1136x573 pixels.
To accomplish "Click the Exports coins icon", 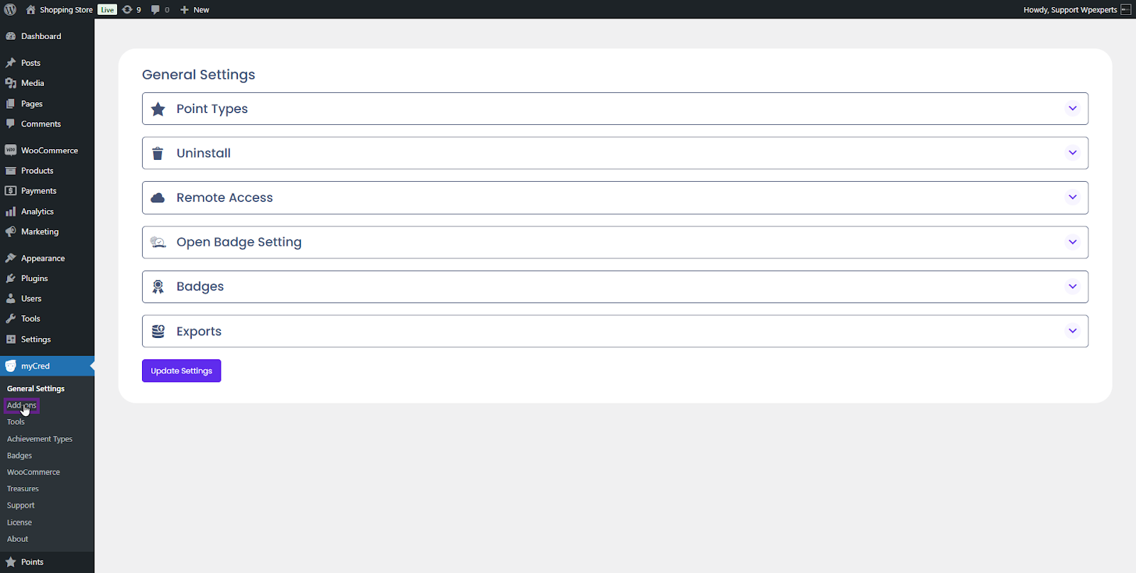I will point(158,331).
